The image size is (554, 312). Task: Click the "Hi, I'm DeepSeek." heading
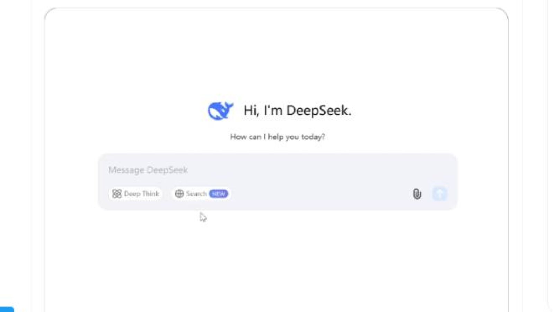(x=297, y=111)
